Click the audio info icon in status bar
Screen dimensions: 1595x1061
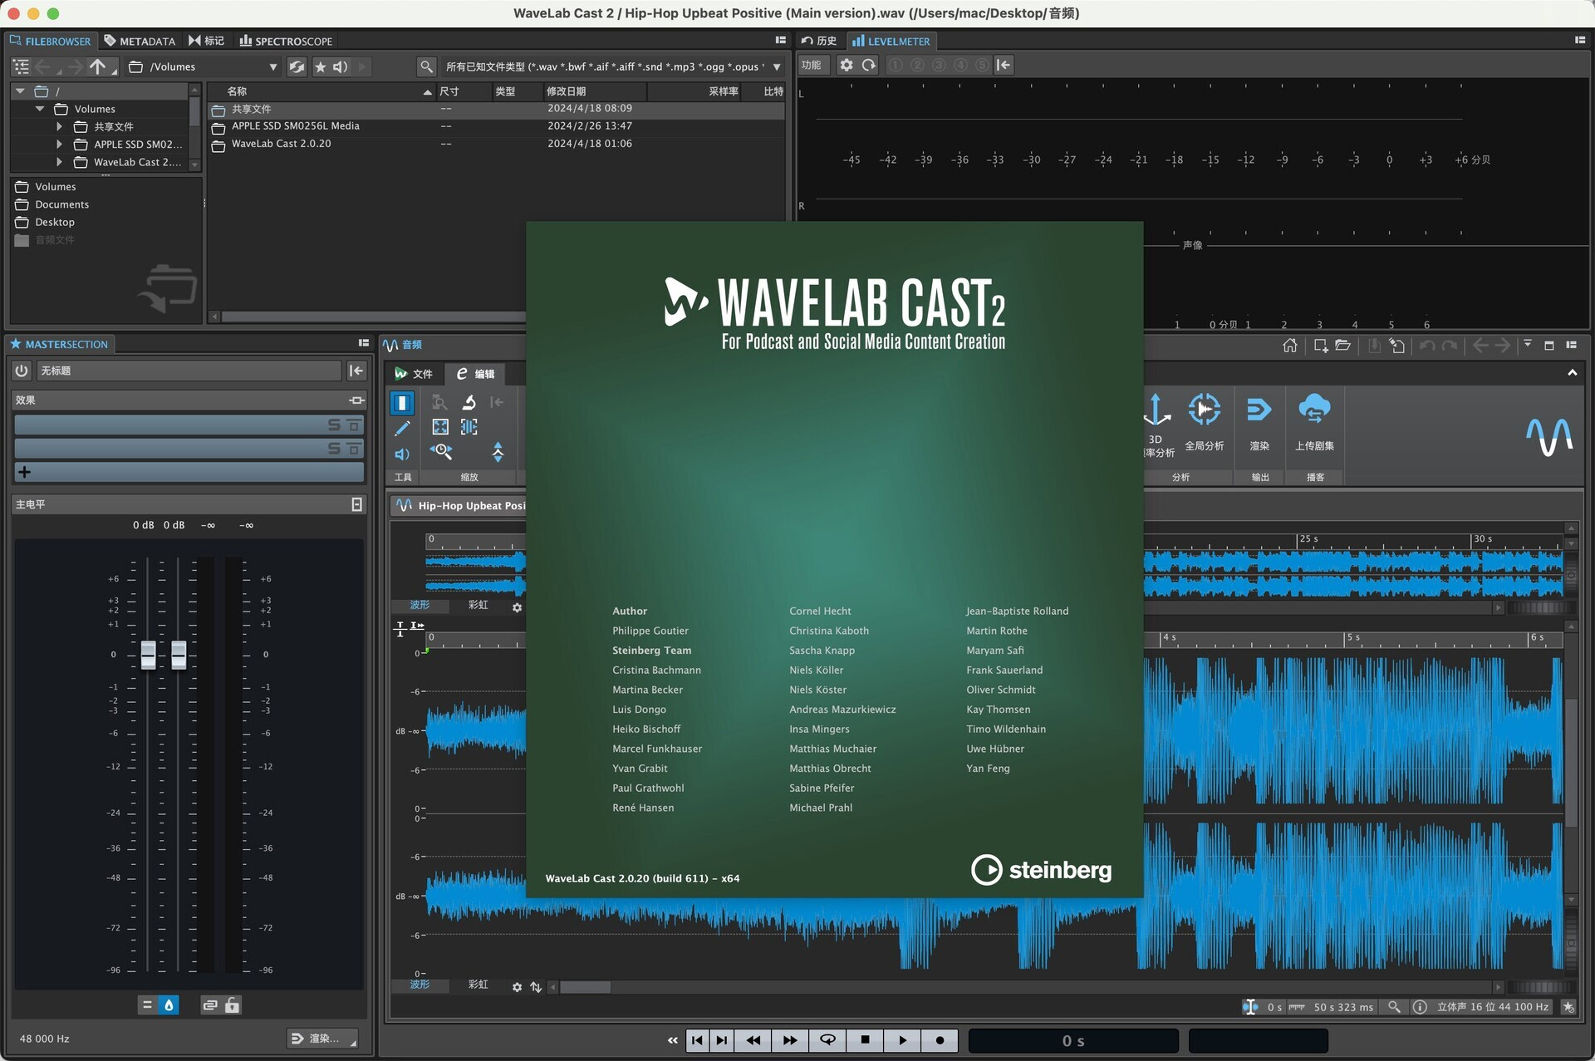[1420, 1007]
